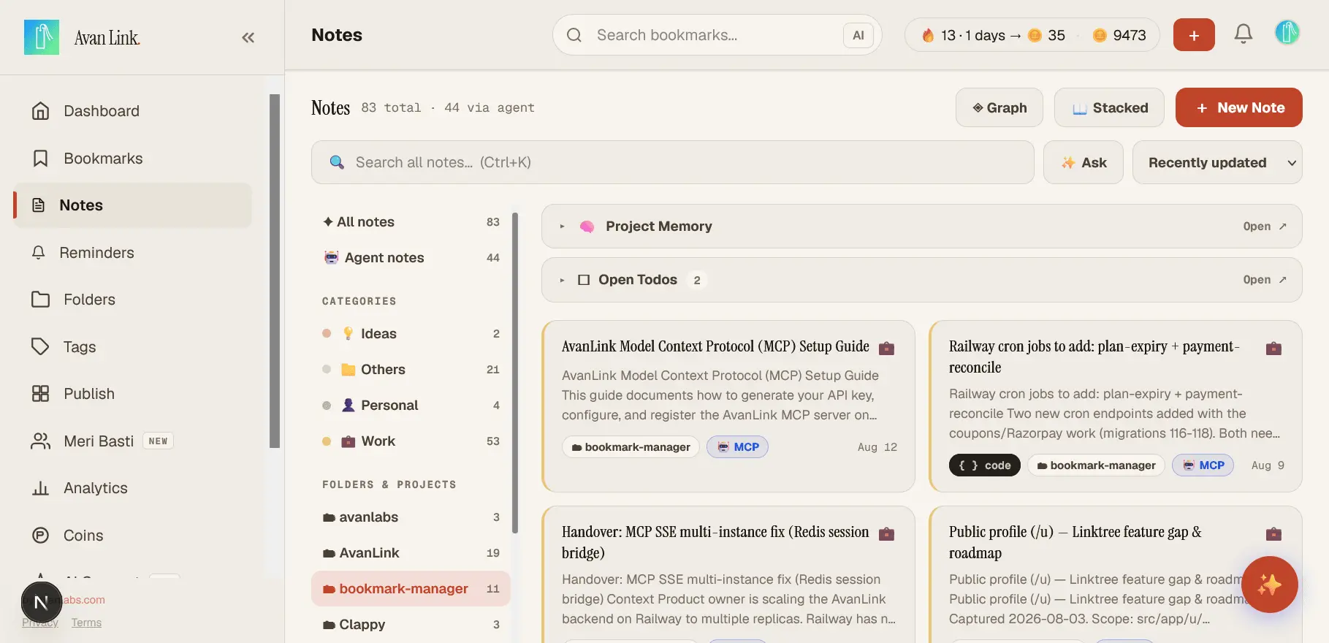Click the Meri Basti people icon
1329x643 pixels.
coord(41,441)
